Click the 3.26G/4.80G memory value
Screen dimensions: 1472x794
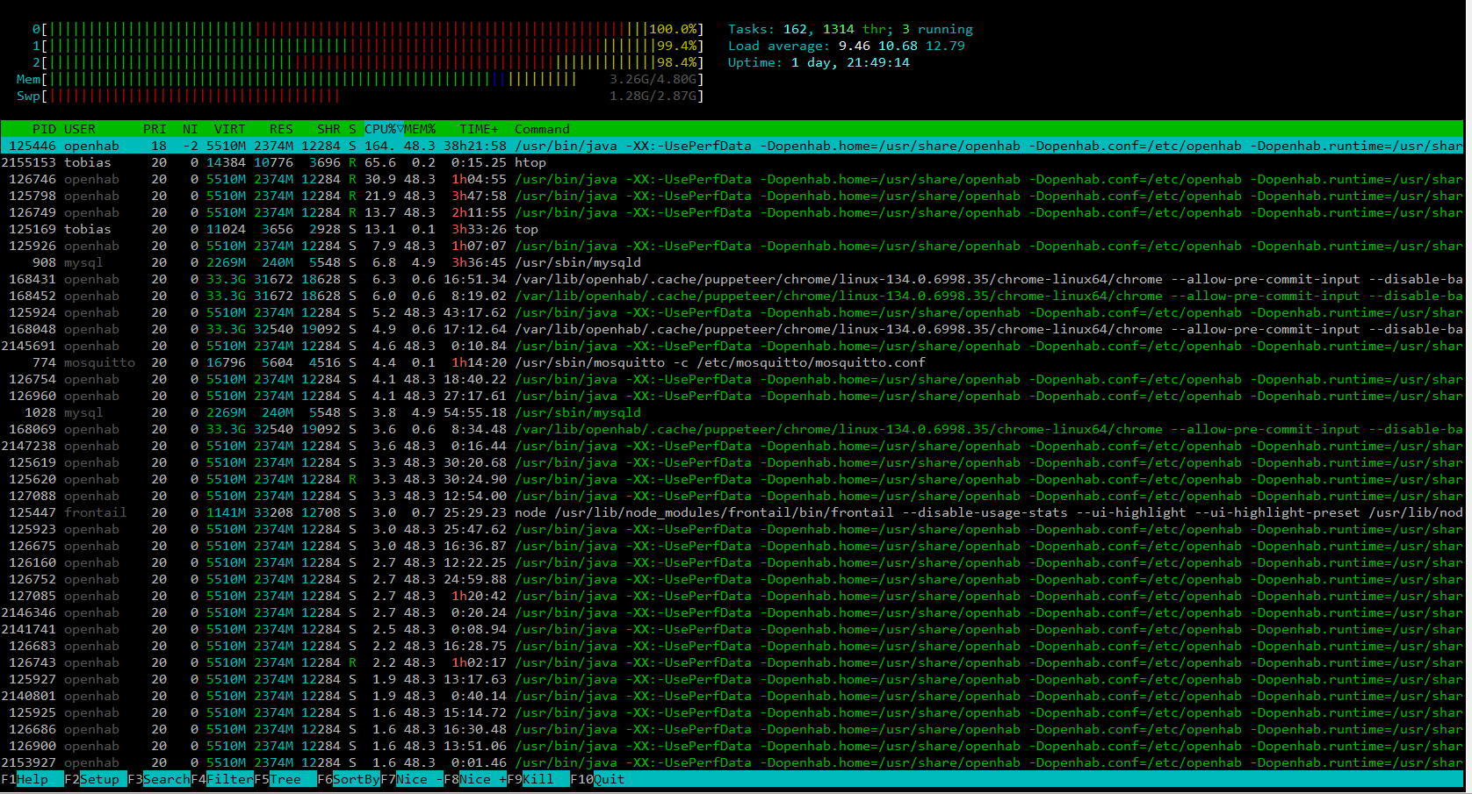(x=653, y=79)
